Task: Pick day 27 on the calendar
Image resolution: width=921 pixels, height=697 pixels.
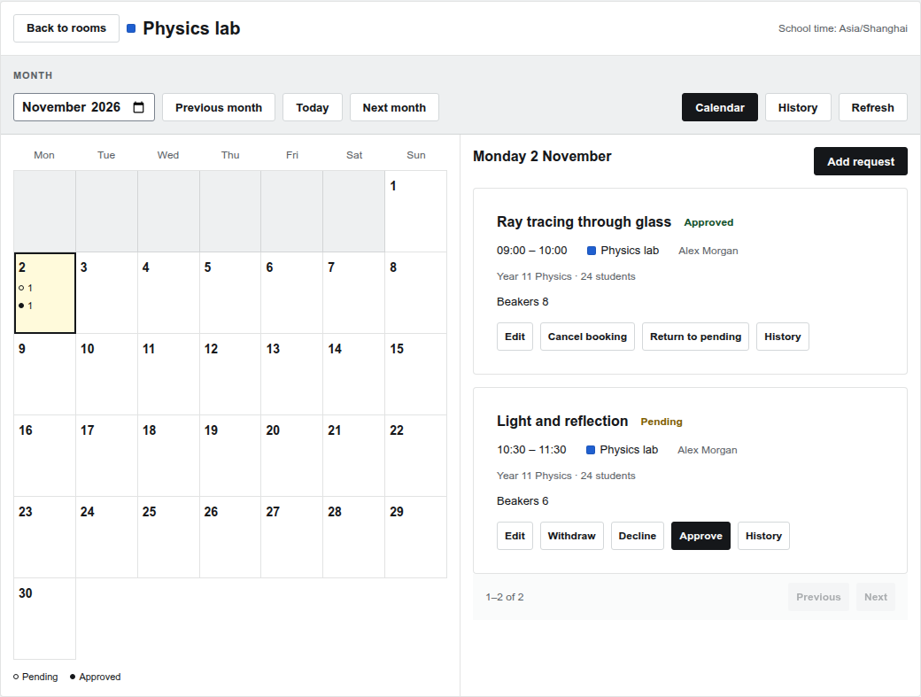Action: click(292, 538)
